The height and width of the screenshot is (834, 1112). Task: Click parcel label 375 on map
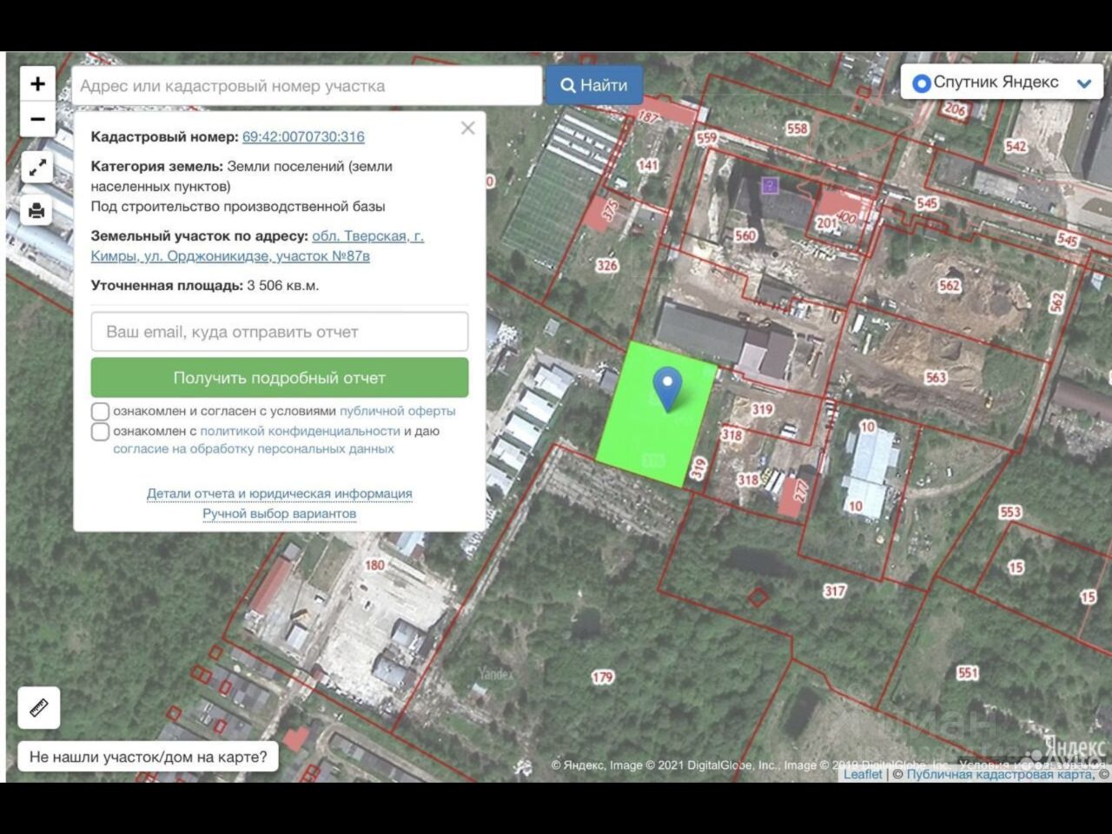tap(609, 210)
